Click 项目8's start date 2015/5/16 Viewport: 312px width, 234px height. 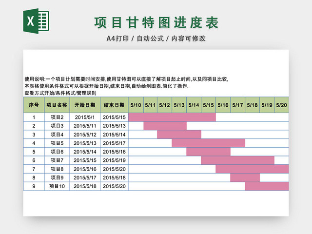coord(85,169)
